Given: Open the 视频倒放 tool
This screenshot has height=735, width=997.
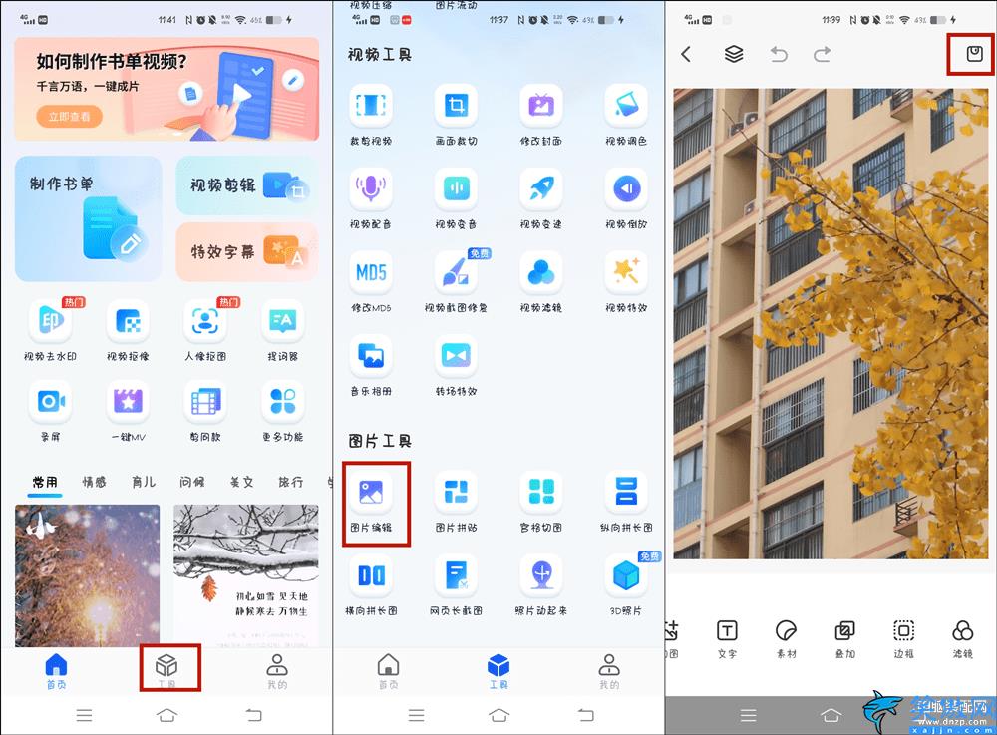Looking at the screenshot, I should click(x=626, y=199).
